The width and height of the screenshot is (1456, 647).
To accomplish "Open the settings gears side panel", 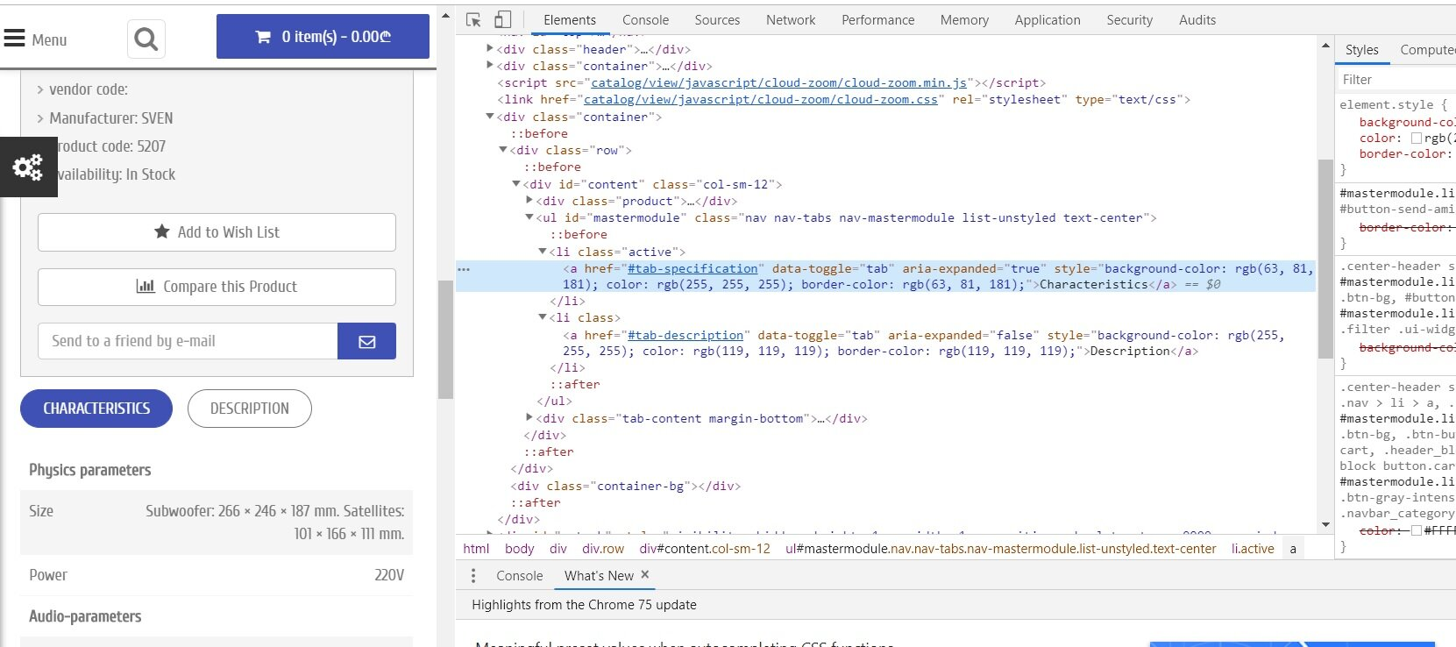I will [x=28, y=167].
